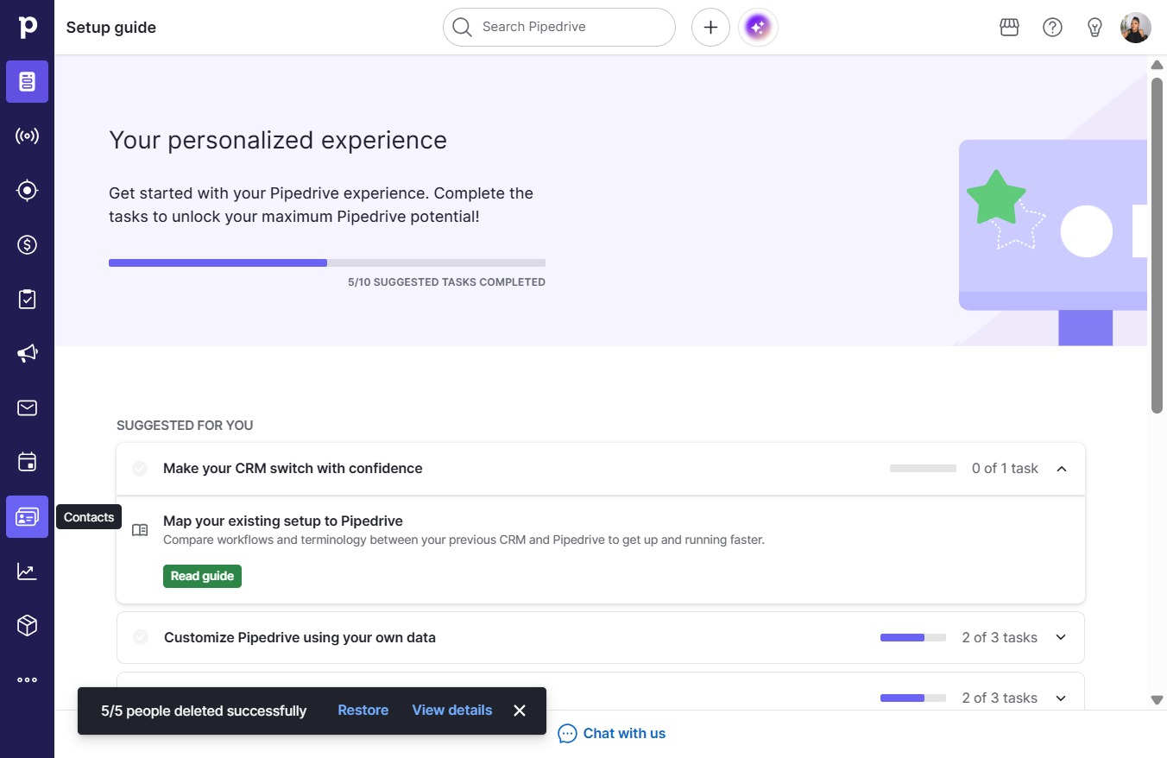Click the 5/5 people deleted successfully message
This screenshot has height=758, width=1167.
coord(204,711)
